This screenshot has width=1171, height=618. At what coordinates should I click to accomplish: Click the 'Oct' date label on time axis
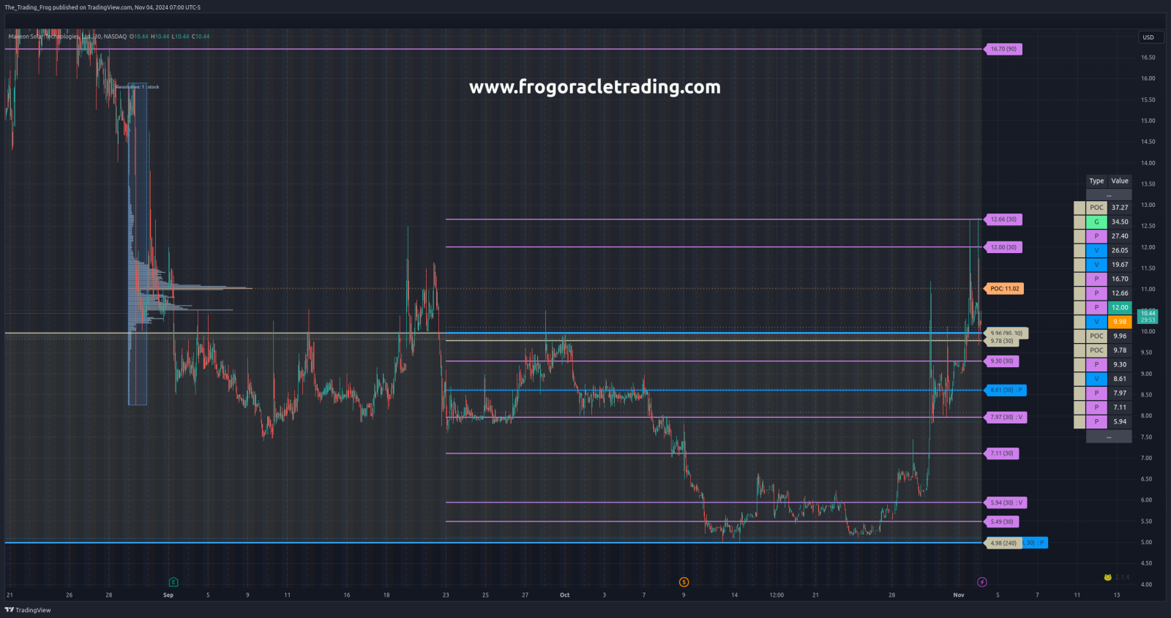tap(565, 595)
